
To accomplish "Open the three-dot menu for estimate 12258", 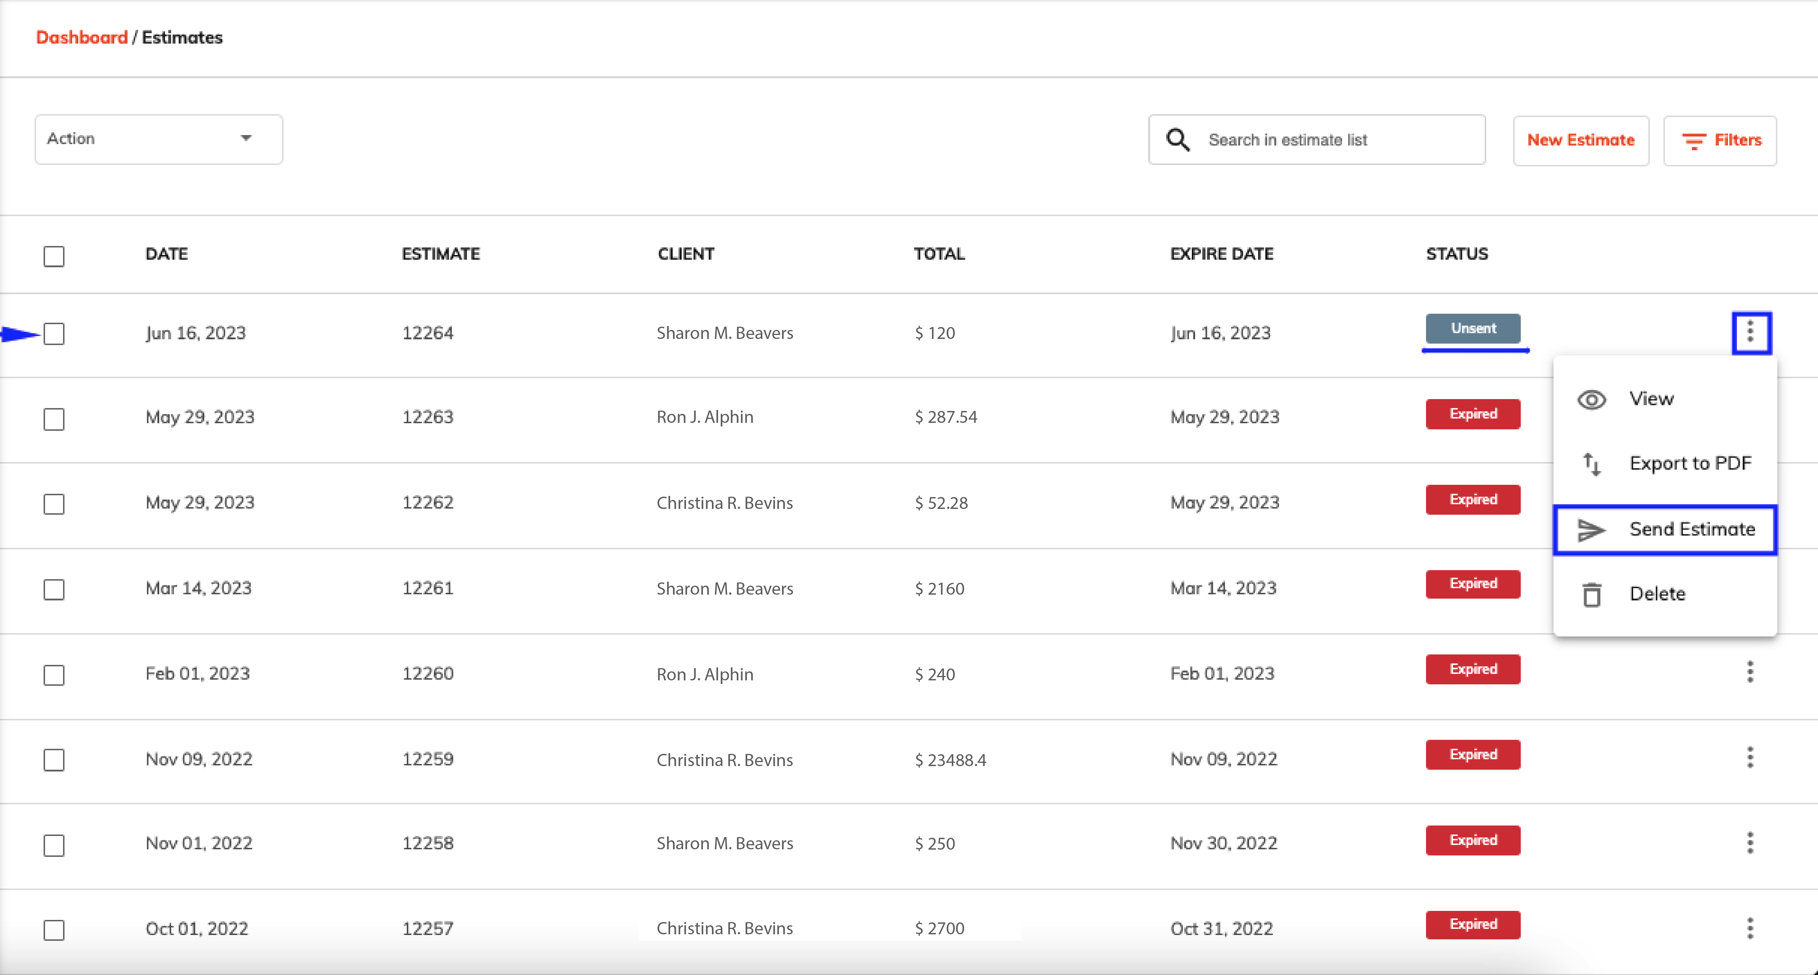I will tap(1750, 842).
